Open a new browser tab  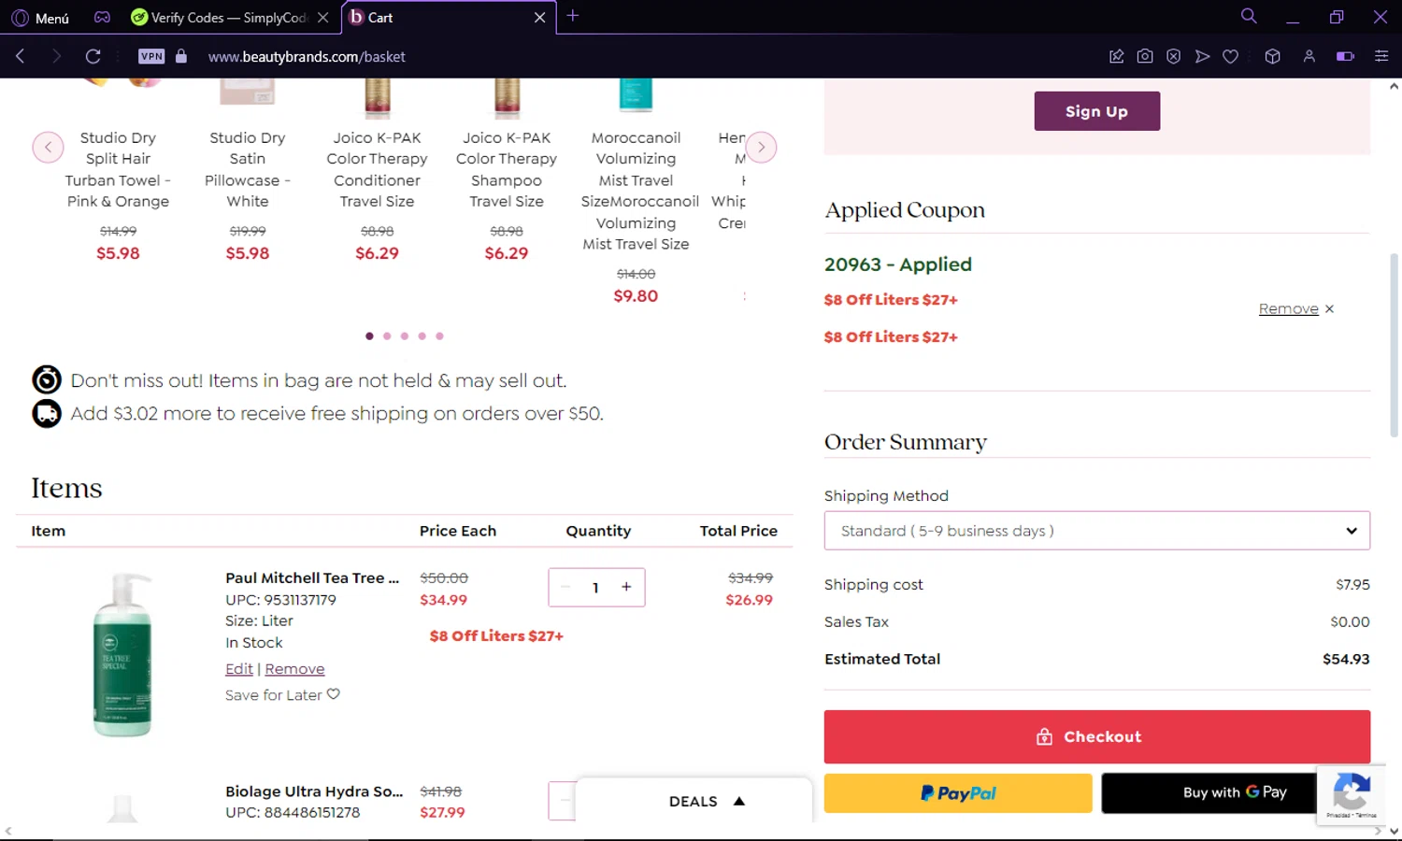[573, 16]
